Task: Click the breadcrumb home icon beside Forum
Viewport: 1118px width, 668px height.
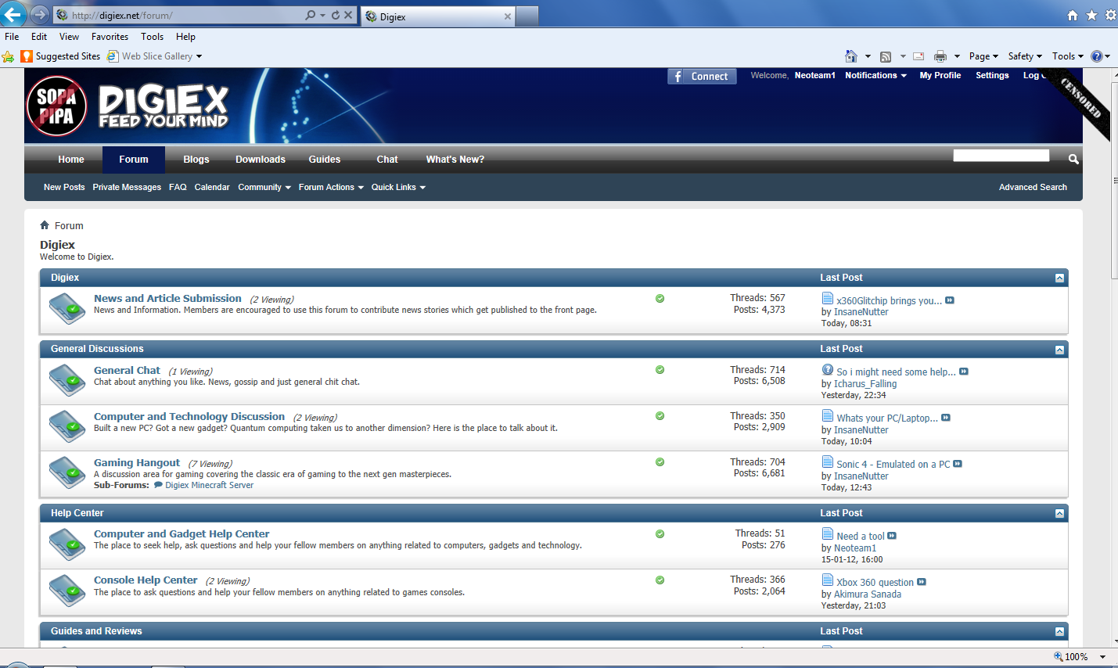Action: click(45, 225)
